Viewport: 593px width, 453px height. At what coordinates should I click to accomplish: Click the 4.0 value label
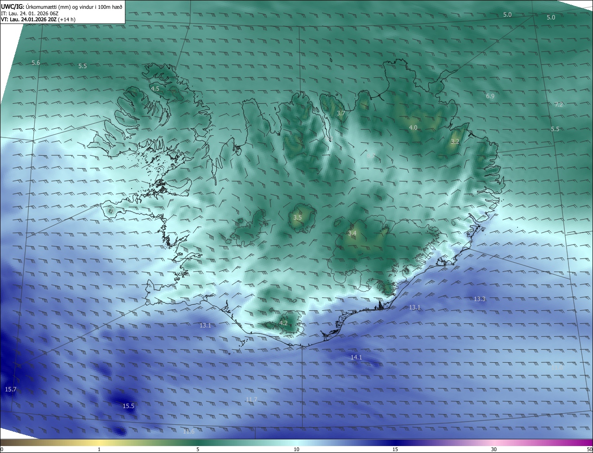point(413,127)
